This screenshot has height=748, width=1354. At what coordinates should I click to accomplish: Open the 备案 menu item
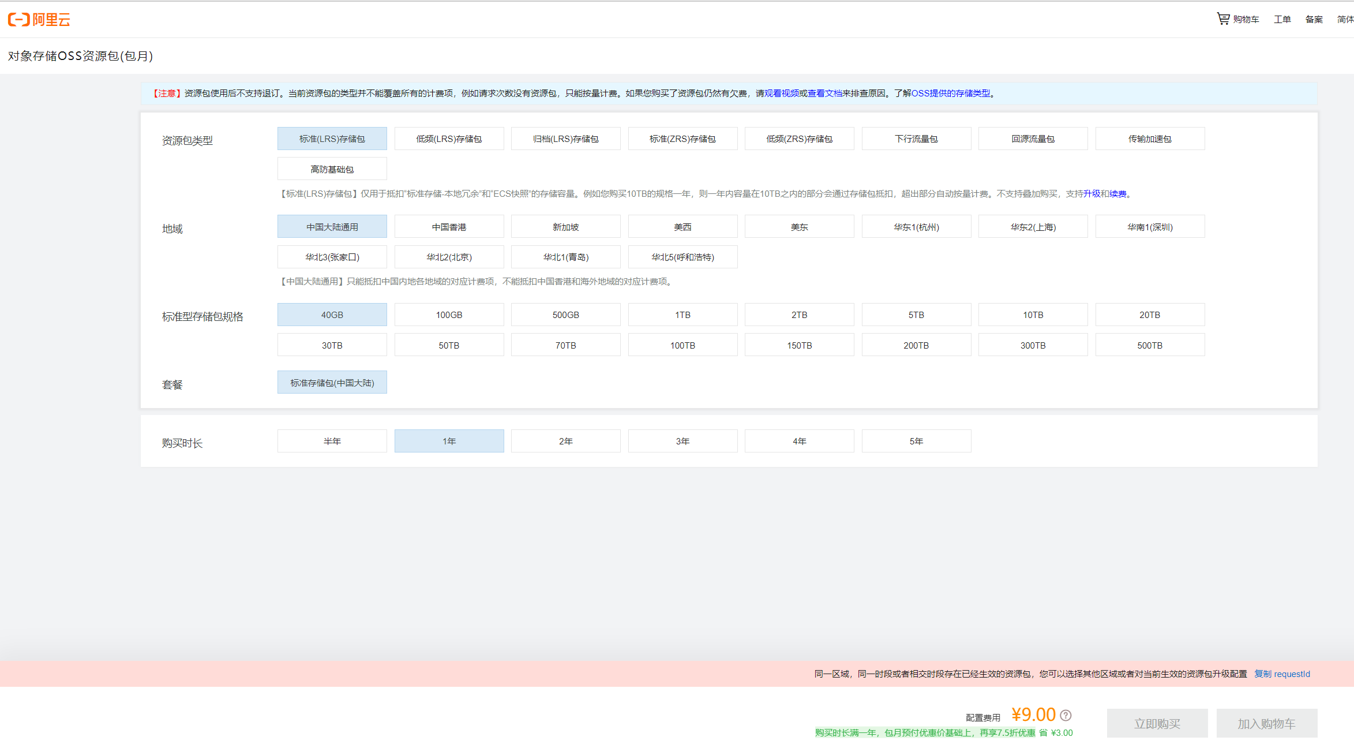tap(1314, 20)
